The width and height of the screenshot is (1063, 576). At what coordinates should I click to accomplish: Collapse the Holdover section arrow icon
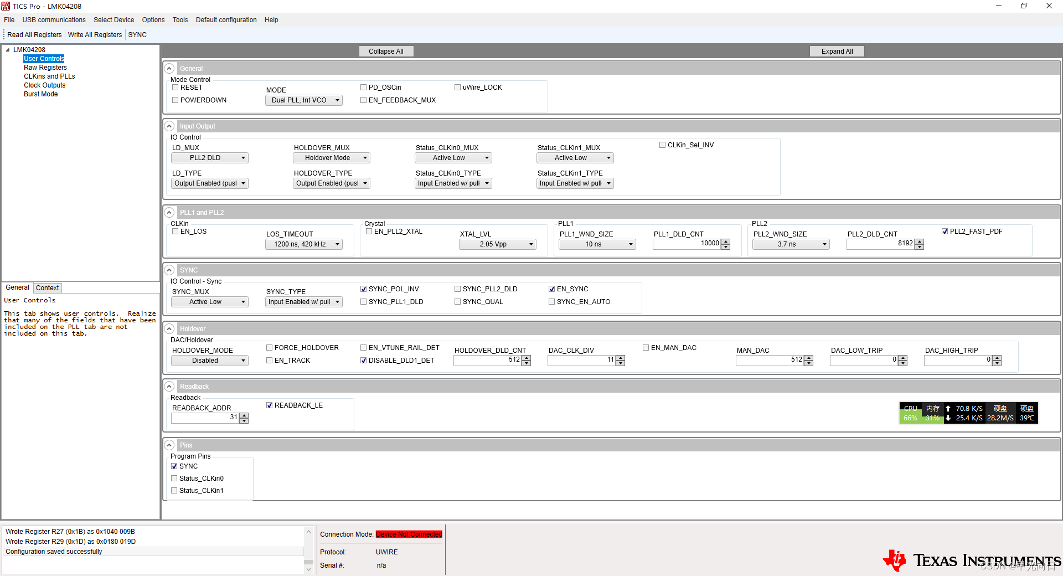(169, 328)
